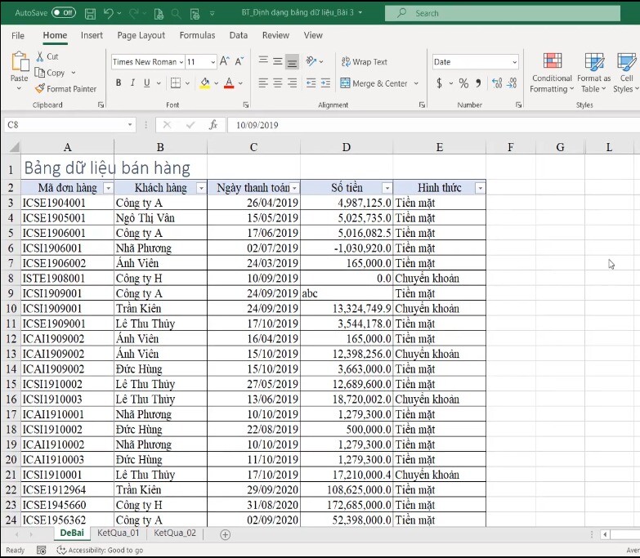The image size is (640, 558).
Task: Apply Comma Style icon
Action: [478, 83]
